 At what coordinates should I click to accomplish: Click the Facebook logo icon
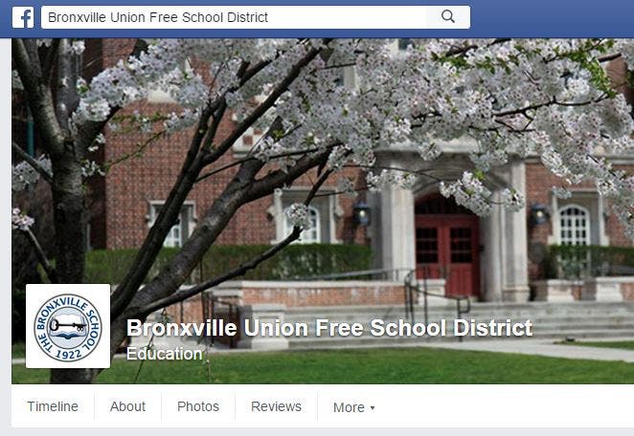coord(23,17)
